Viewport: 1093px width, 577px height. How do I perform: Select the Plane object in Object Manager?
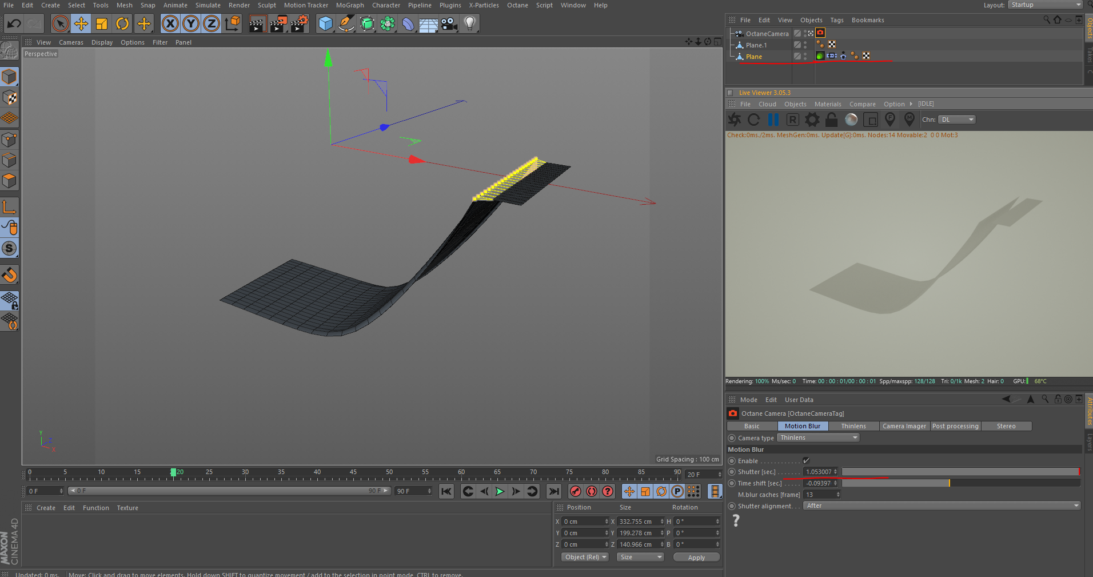point(753,57)
